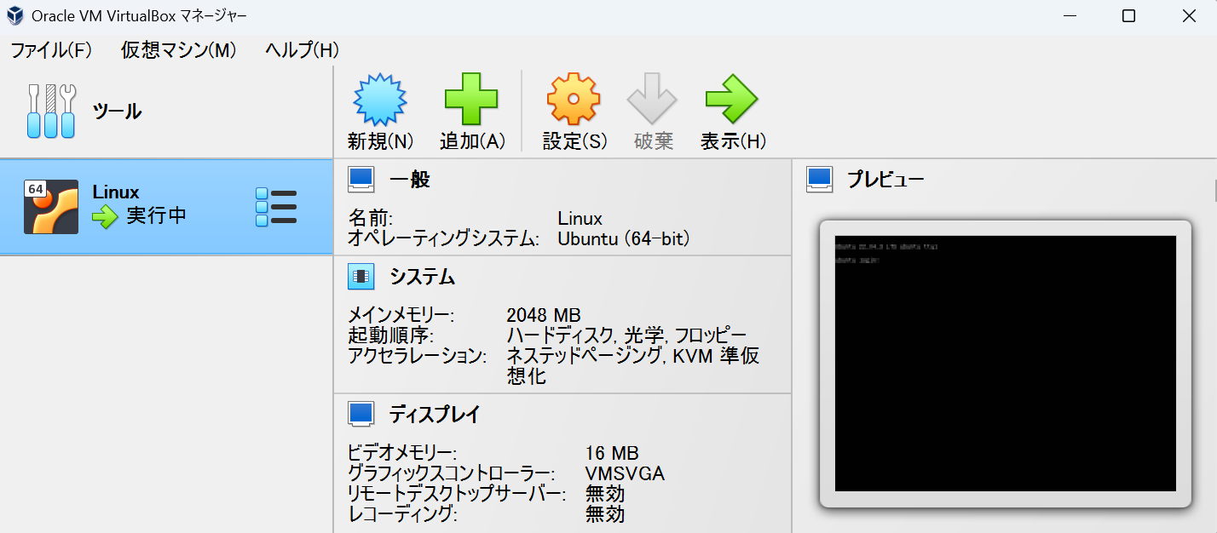Click the Preview (プレビュー) heading
Viewport: 1217px width, 533px height.
coord(885,180)
